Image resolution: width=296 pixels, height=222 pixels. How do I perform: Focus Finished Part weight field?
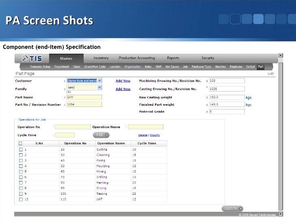(x=227, y=104)
